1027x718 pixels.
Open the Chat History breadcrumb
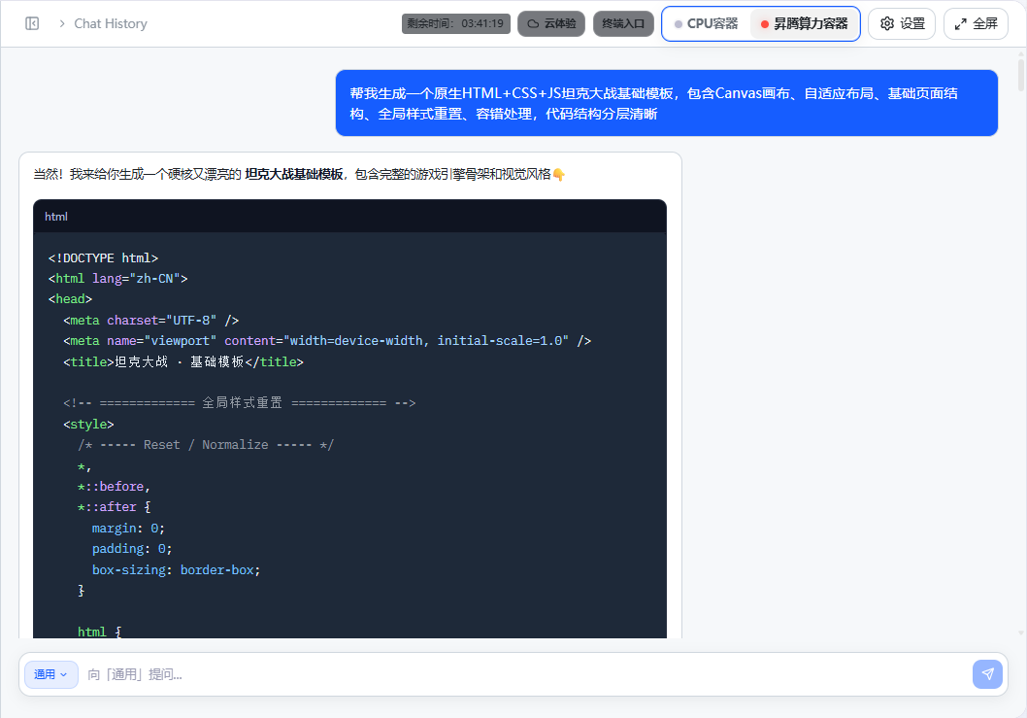click(x=111, y=23)
